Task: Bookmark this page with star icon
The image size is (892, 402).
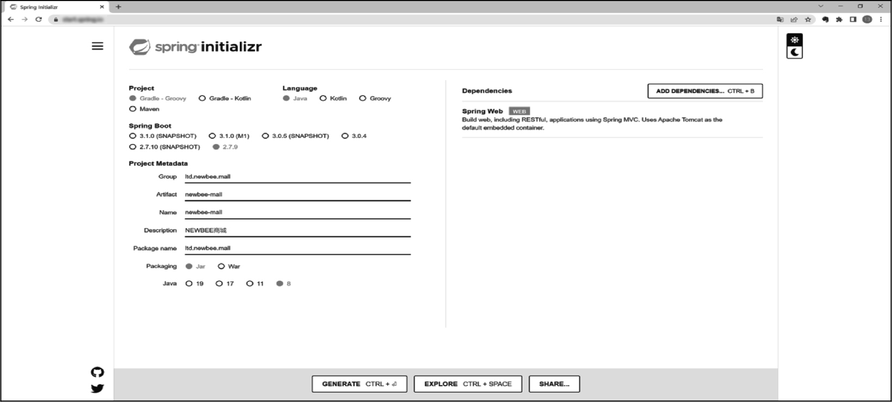Action: [x=808, y=20]
